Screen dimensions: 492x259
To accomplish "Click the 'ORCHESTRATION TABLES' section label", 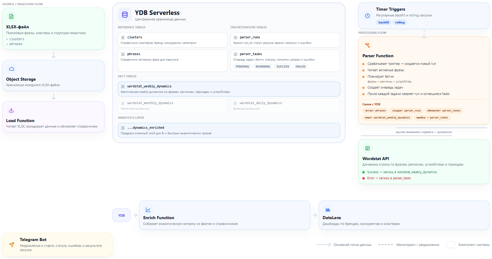I will coord(248,27).
